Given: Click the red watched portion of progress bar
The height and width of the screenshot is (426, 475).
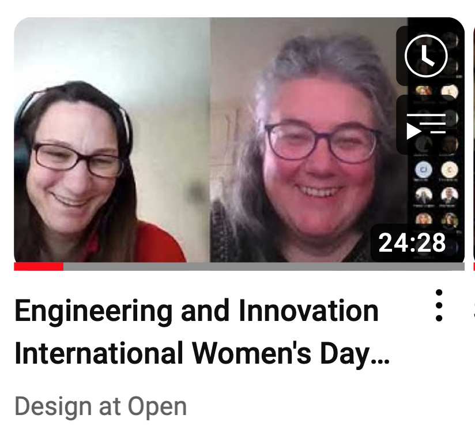Looking at the screenshot, I should coord(39,267).
